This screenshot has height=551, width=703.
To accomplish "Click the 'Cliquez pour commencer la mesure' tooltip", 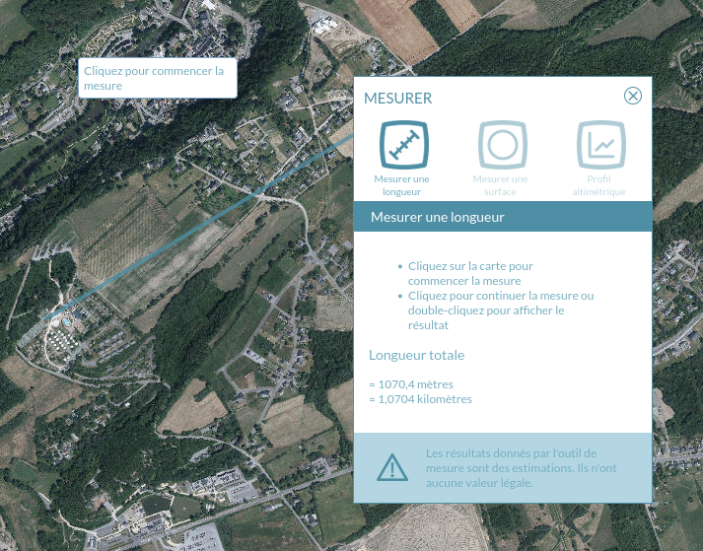I will pos(158,78).
